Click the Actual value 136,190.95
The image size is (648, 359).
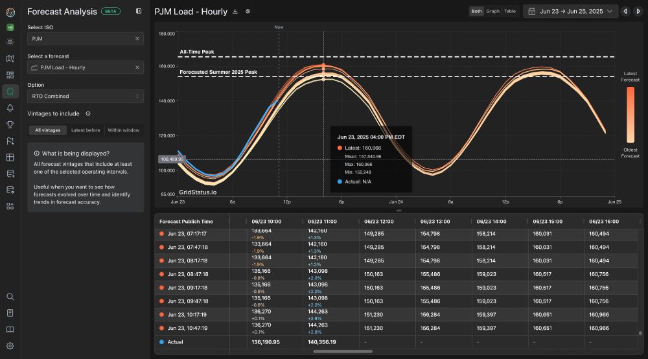point(265,342)
